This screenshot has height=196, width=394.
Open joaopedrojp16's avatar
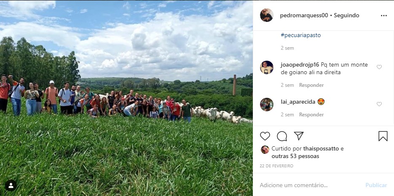267,67
